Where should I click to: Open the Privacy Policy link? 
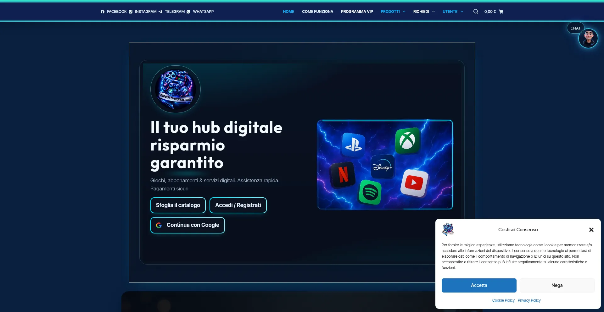coord(529,300)
